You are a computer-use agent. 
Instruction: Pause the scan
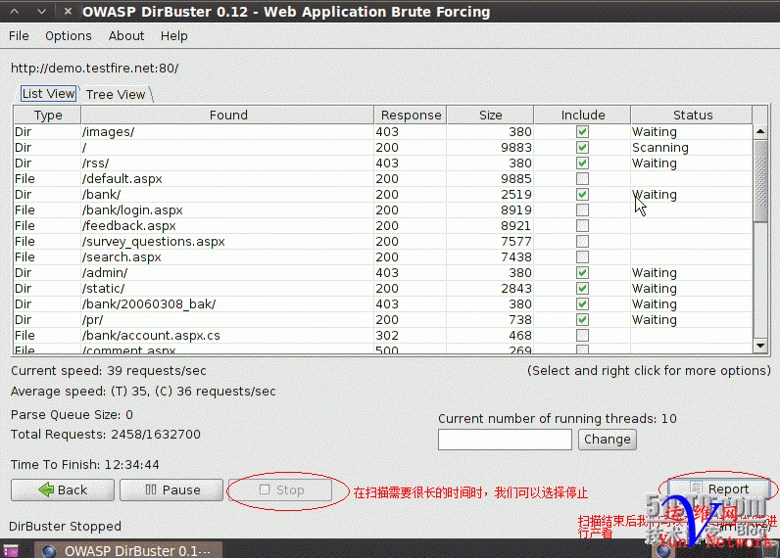click(171, 489)
